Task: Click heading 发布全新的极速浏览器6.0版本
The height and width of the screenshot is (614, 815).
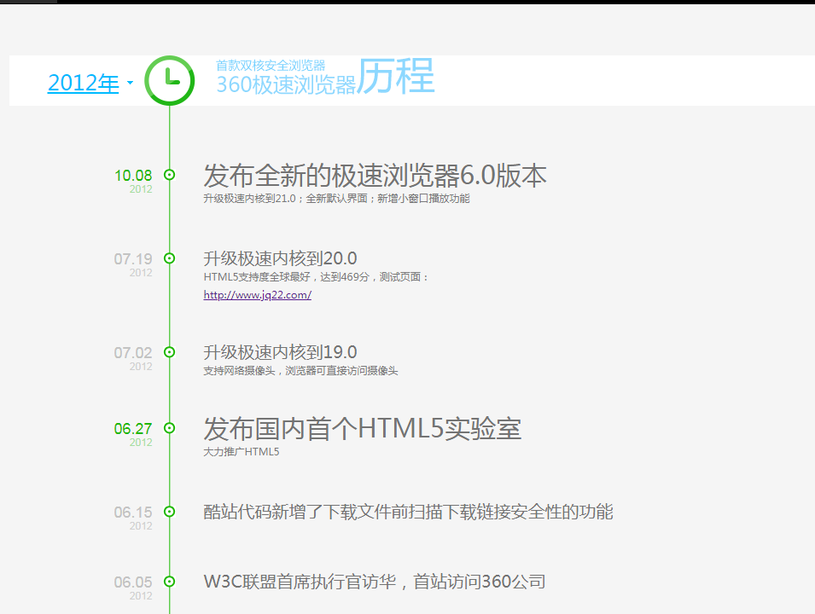Action: (375, 176)
